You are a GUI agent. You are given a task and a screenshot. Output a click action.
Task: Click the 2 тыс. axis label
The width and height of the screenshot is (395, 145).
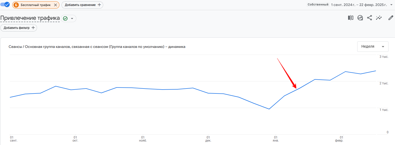point(384,83)
